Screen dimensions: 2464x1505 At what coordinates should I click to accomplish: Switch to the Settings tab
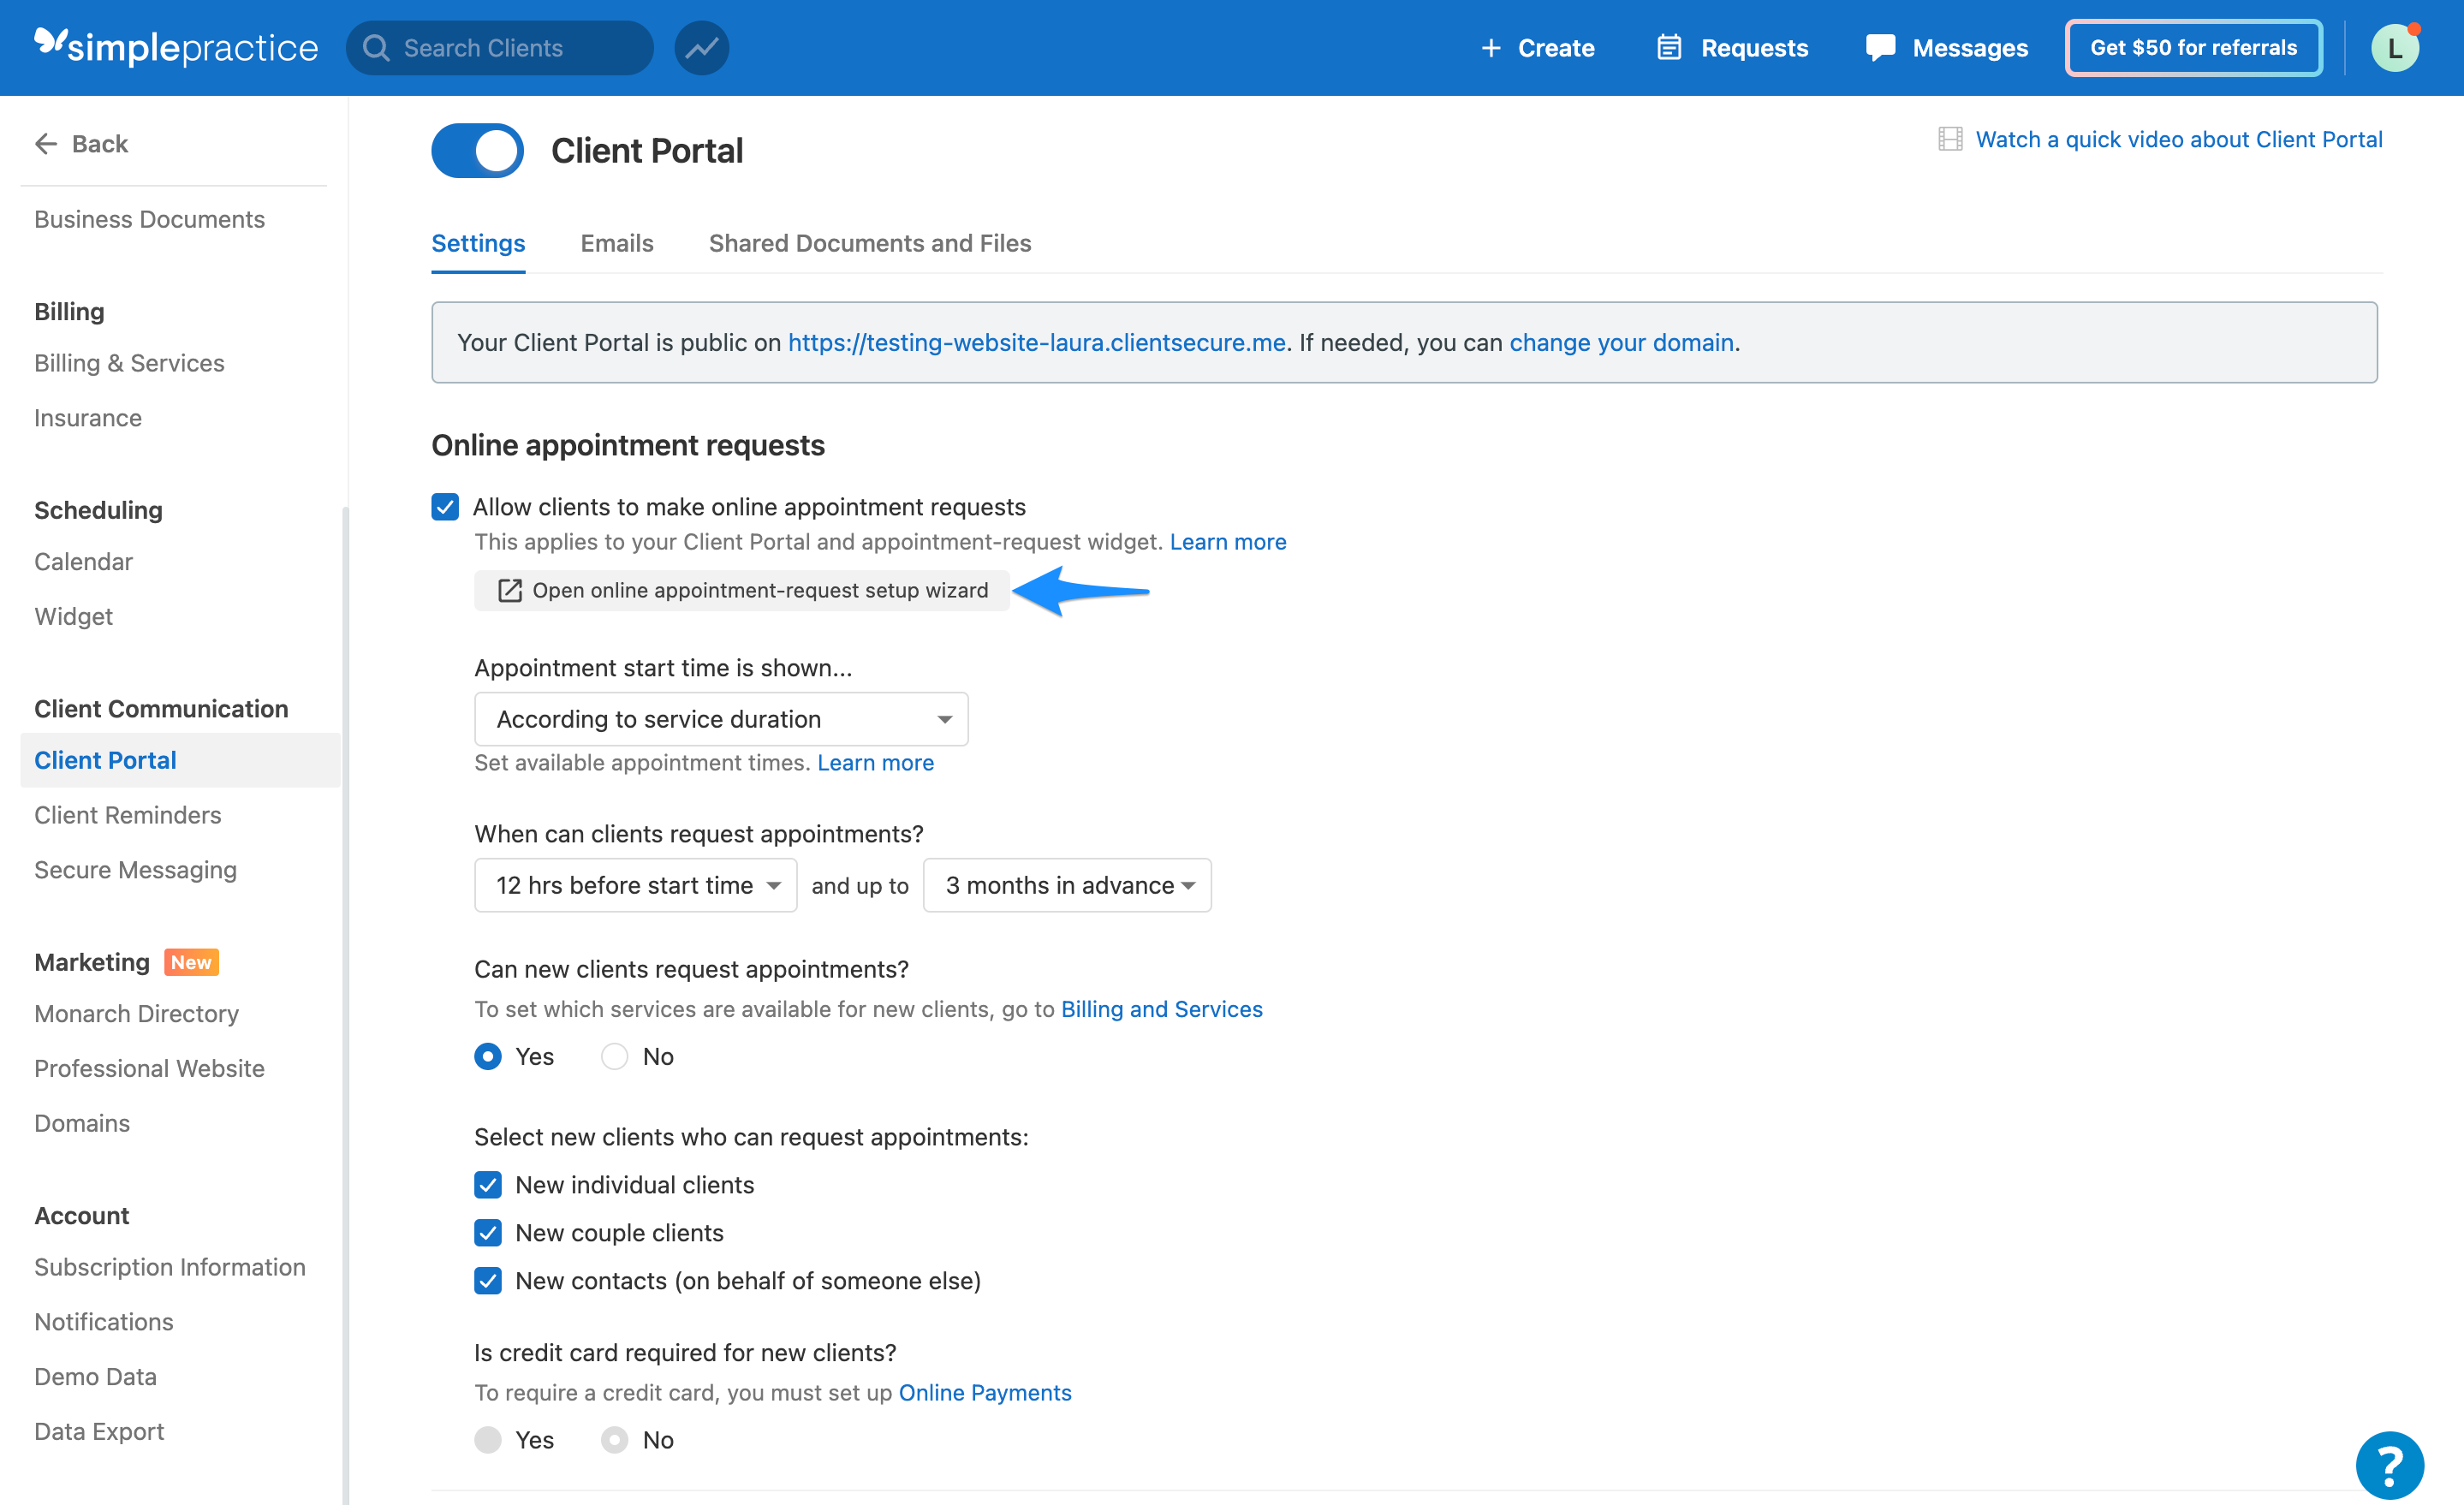point(478,243)
